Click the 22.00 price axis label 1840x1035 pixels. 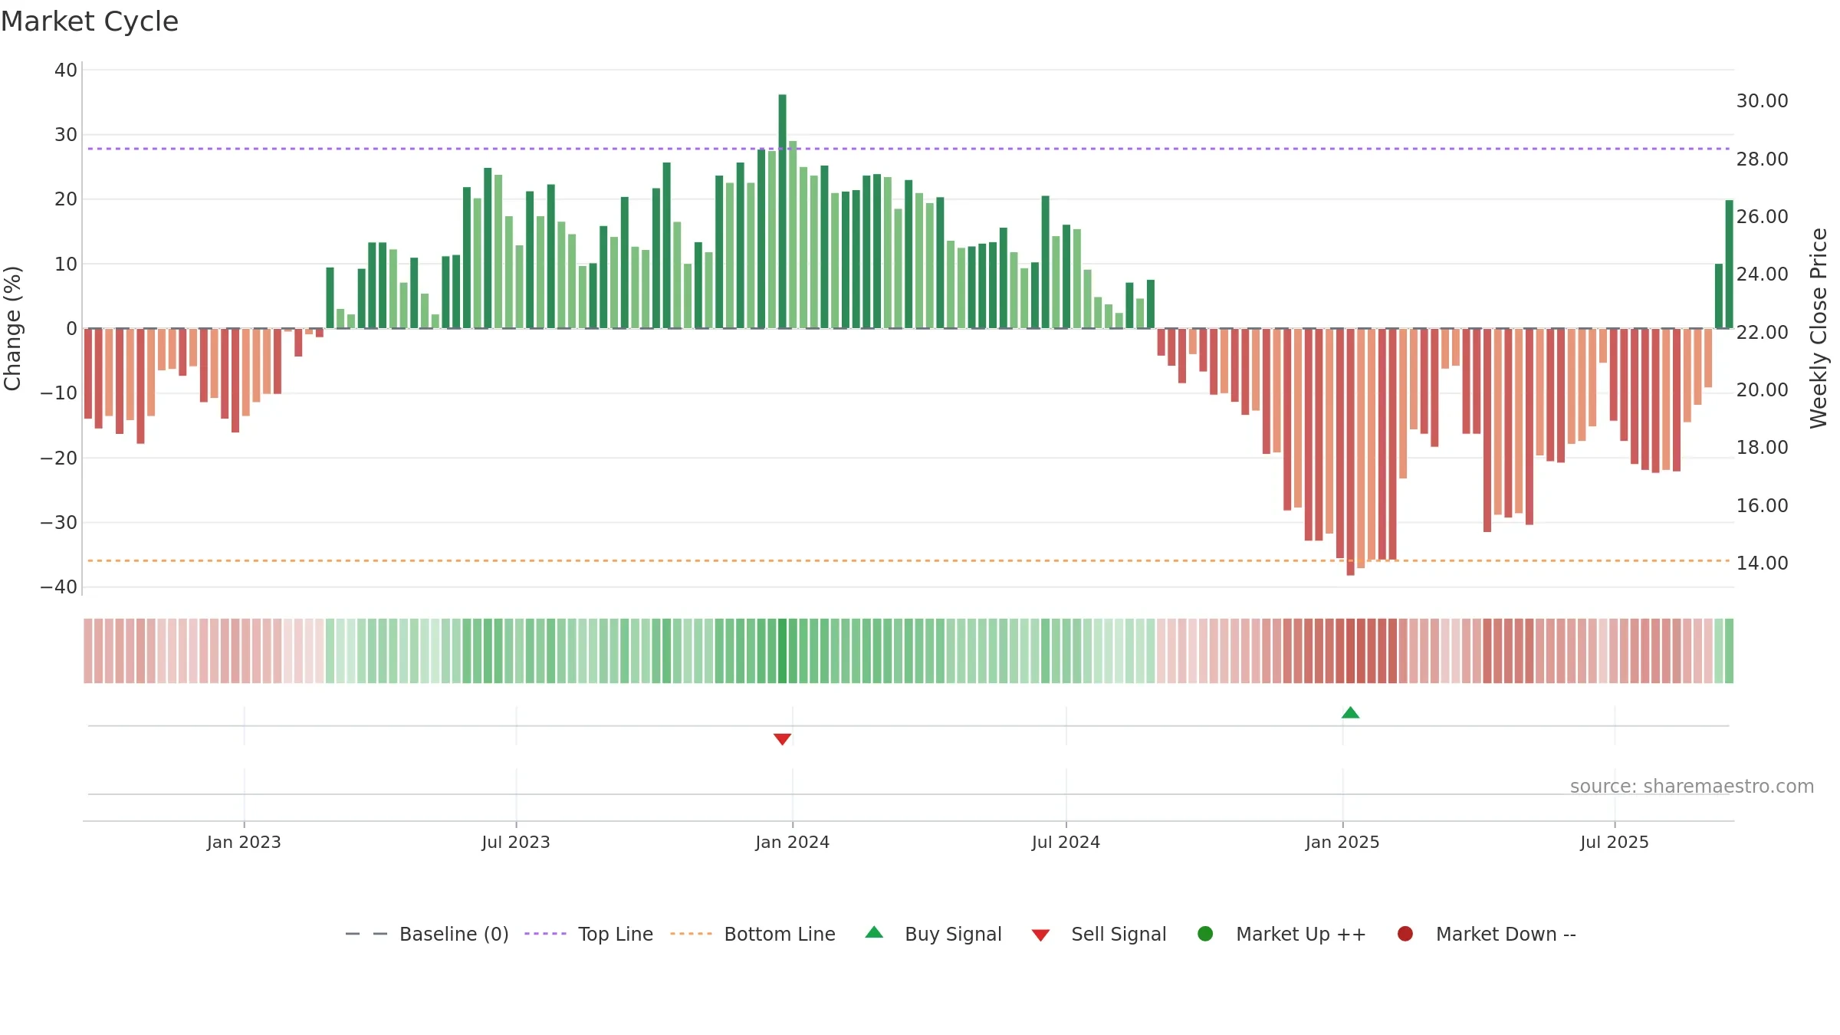[1762, 333]
